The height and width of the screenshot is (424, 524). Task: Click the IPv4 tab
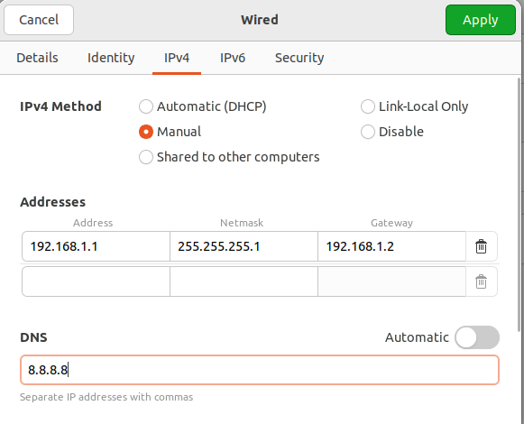(177, 58)
